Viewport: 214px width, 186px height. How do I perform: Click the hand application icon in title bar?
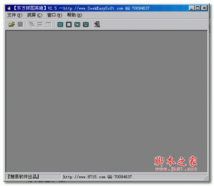click(9, 8)
